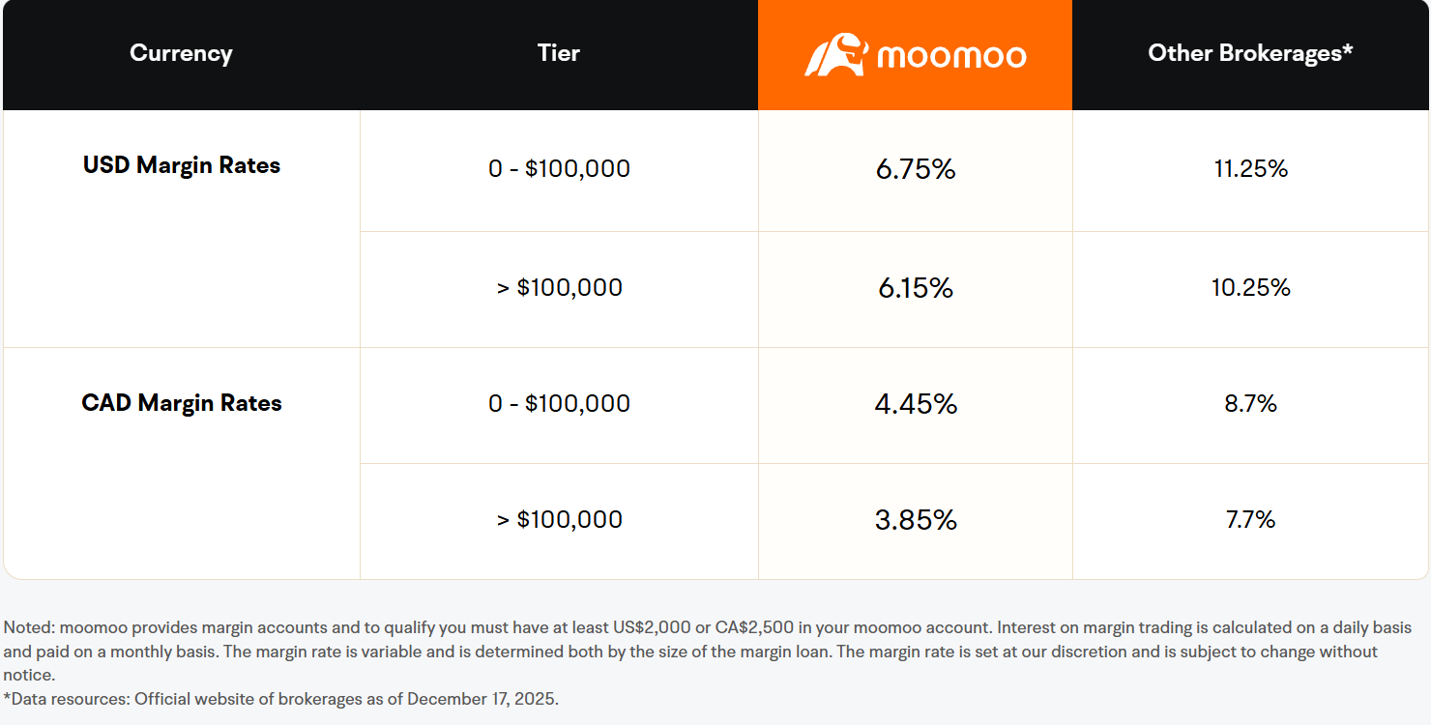1431x725 pixels.
Task: Click the 4.45% moomoo CAD rate
Action: pos(916,404)
